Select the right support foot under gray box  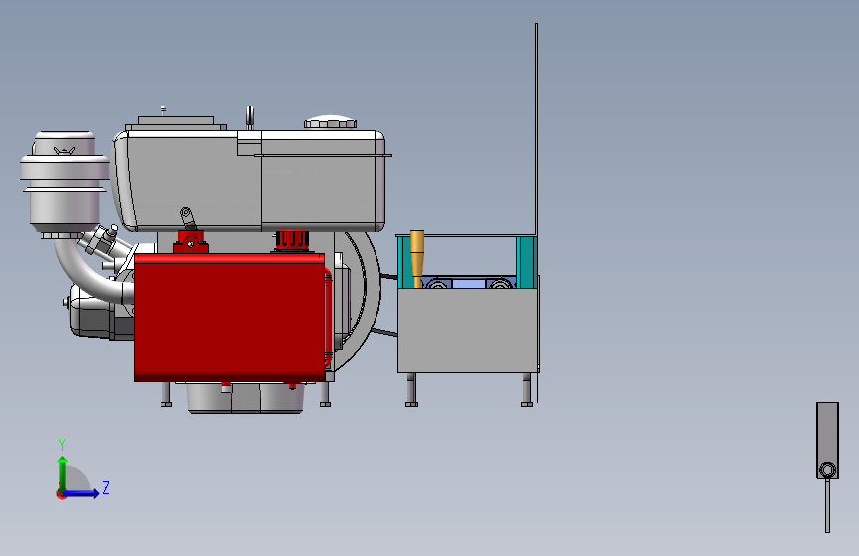(x=527, y=390)
